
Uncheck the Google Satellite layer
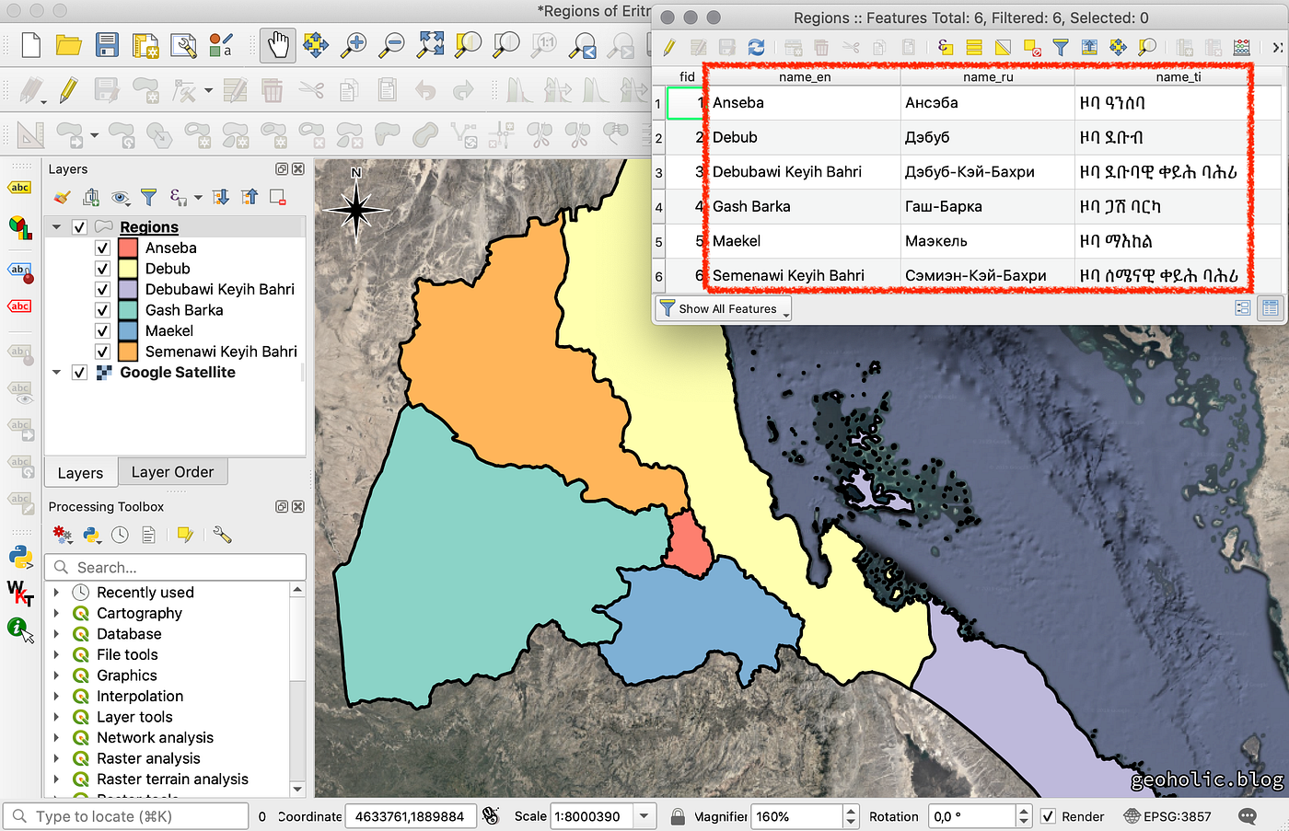[80, 372]
